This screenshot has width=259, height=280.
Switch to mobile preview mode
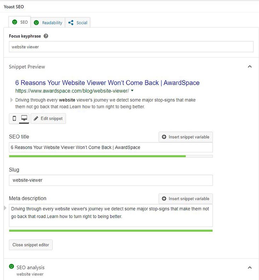click(14, 119)
